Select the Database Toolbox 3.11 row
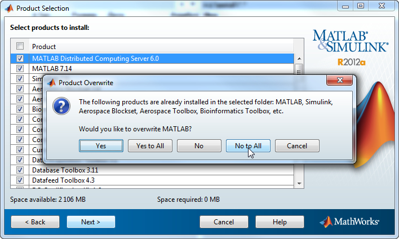This screenshot has width=399, height=239. (152, 170)
